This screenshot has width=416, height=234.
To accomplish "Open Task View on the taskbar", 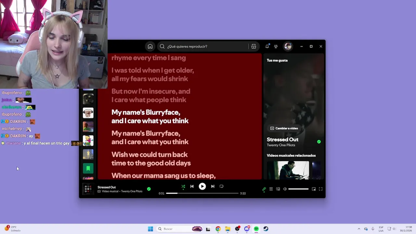I will point(208,229).
